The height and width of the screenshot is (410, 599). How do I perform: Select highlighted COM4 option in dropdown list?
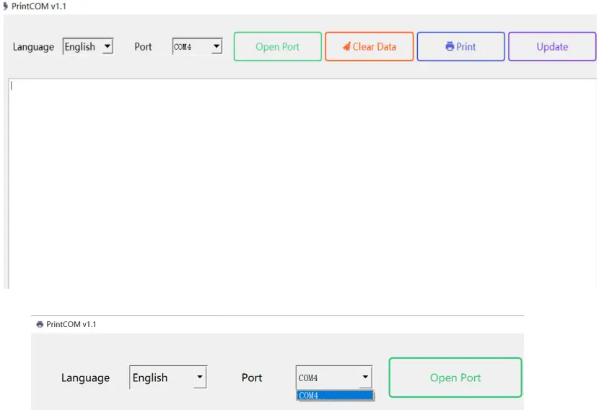pos(335,396)
